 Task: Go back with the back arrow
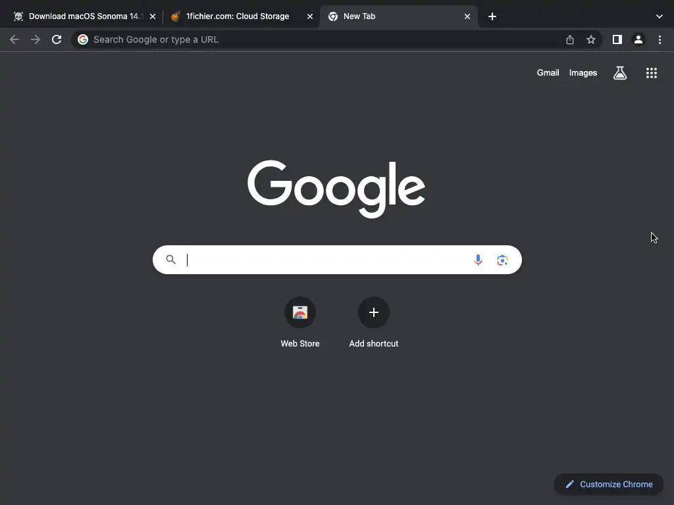[x=14, y=39]
